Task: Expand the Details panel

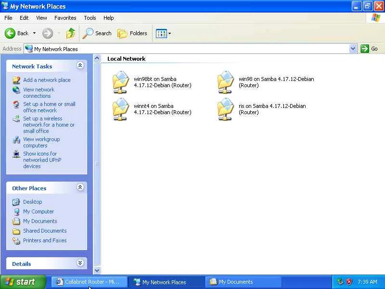Action: click(x=80, y=263)
